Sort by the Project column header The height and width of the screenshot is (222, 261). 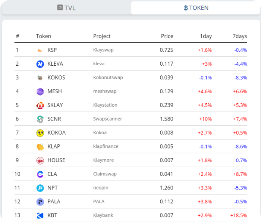[102, 36]
